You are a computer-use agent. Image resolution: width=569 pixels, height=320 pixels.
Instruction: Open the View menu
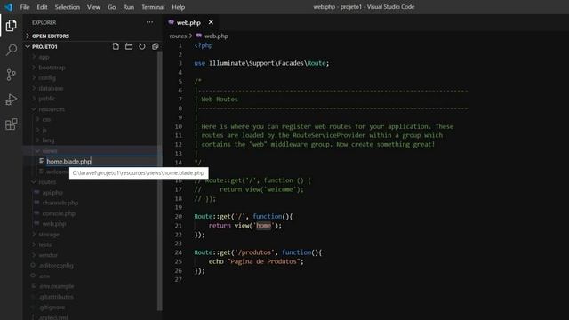tap(93, 7)
